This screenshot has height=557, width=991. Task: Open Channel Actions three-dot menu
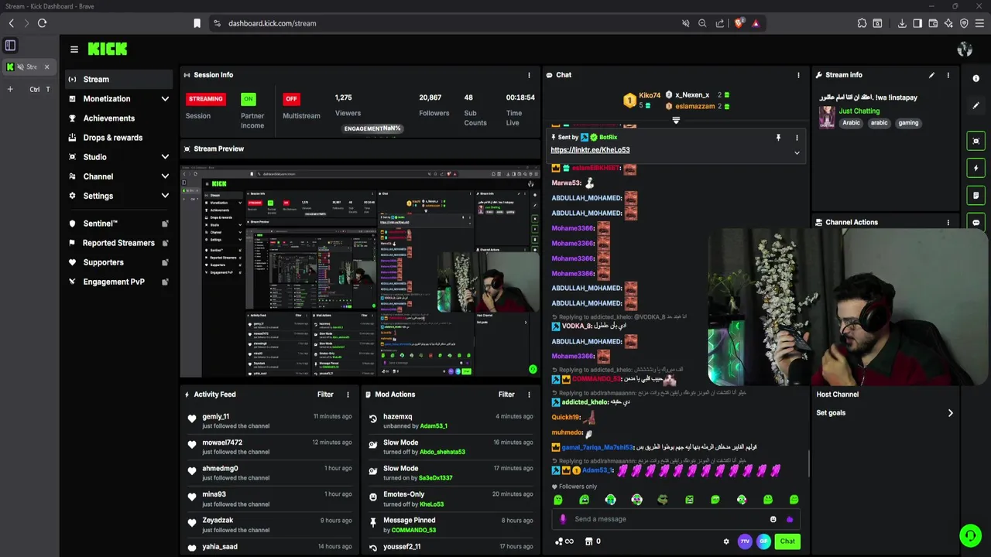[948, 222]
